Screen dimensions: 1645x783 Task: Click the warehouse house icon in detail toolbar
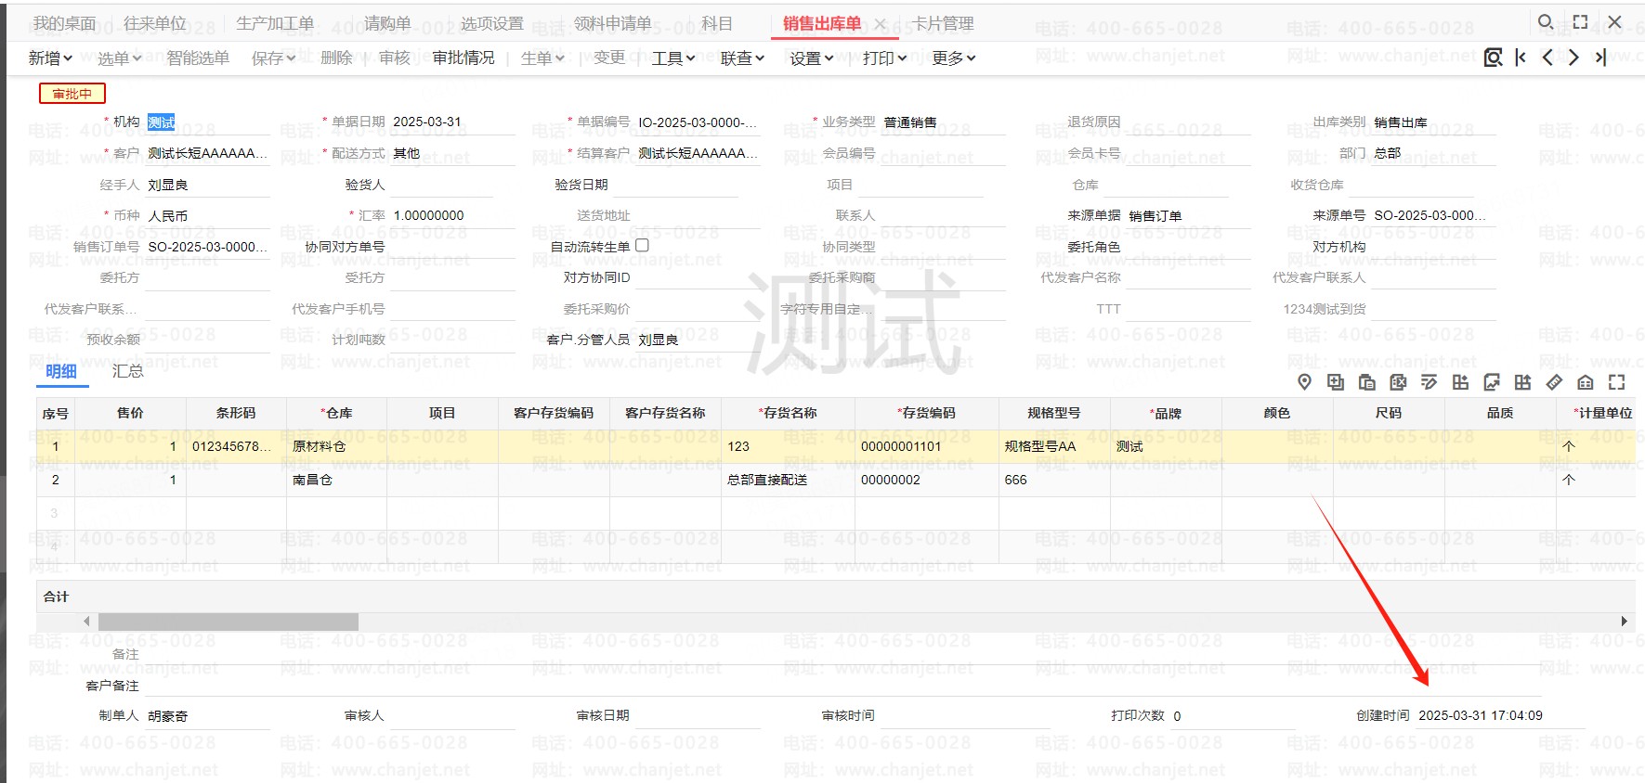pyautogui.click(x=1586, y=382)
